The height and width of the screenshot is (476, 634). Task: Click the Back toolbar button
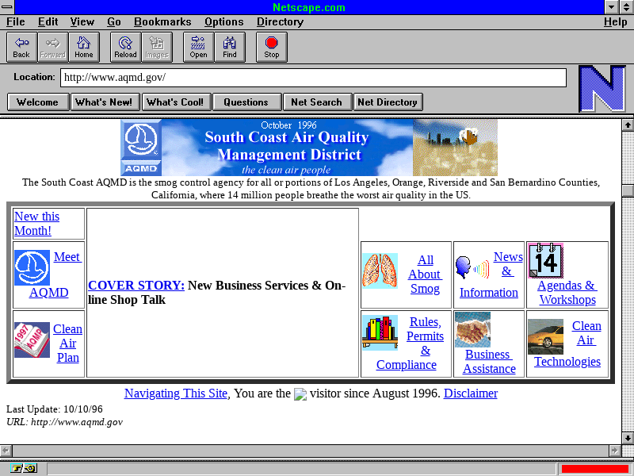[21, 47]
